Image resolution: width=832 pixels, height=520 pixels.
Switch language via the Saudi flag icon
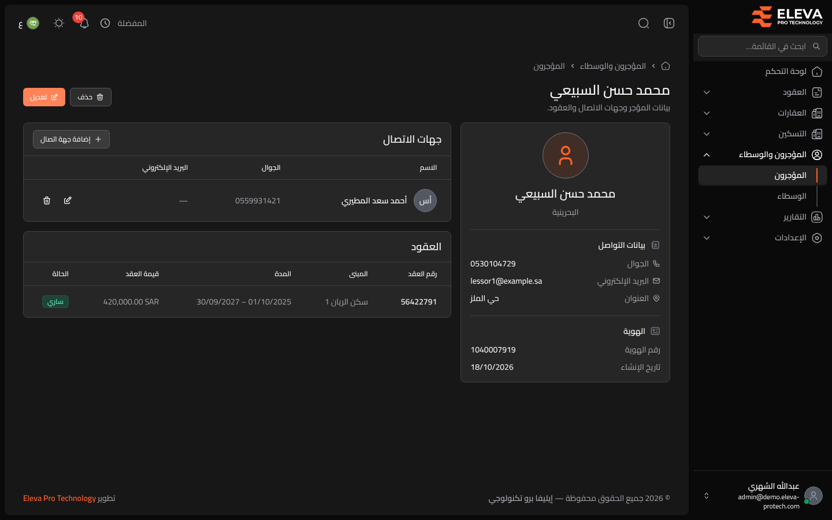pos(33,23)
